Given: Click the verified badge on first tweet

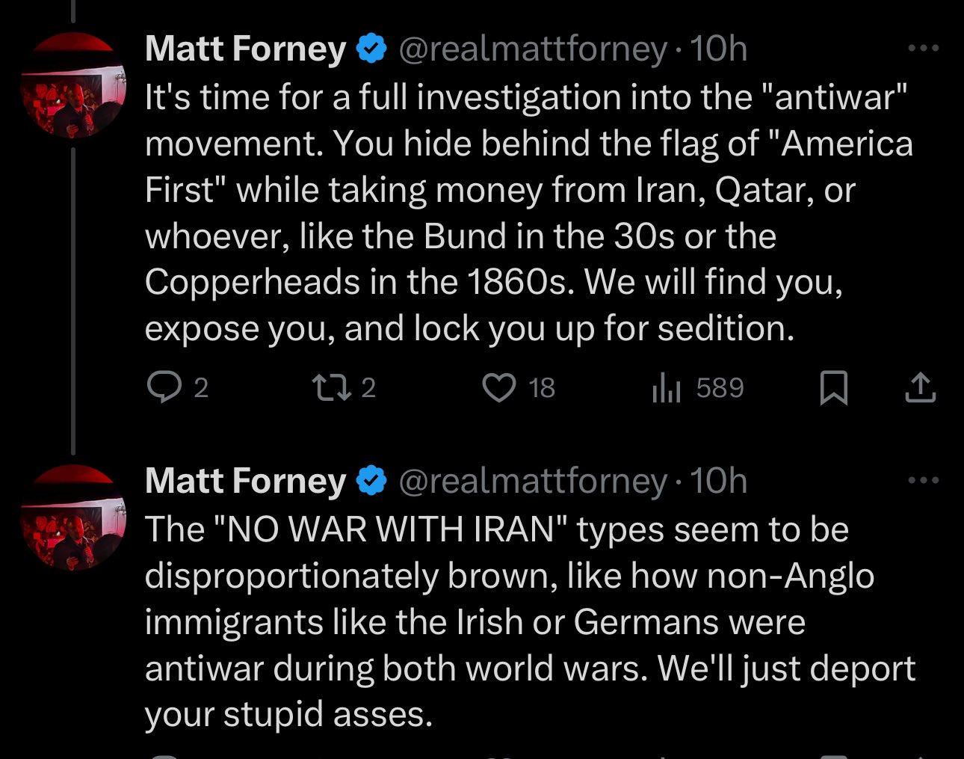Looking at the screenshot, I should click(x=372, y=49).
